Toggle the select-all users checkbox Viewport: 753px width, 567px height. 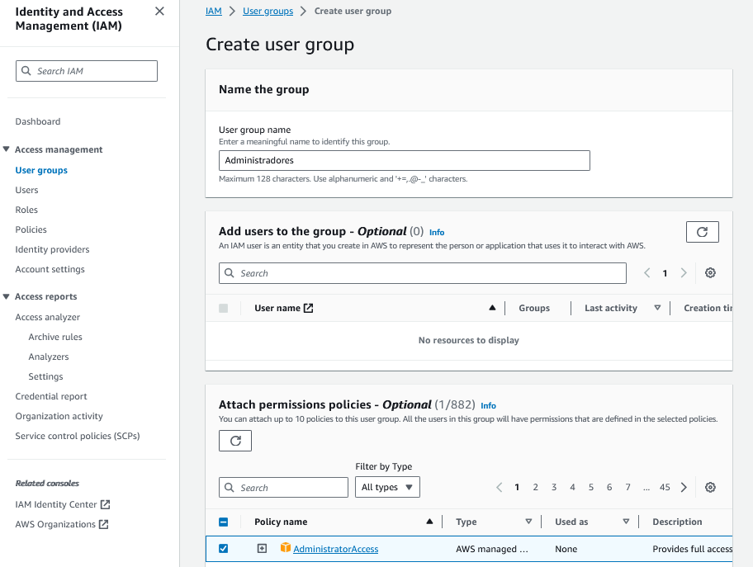pyautogui.click(x=224, y=307)
